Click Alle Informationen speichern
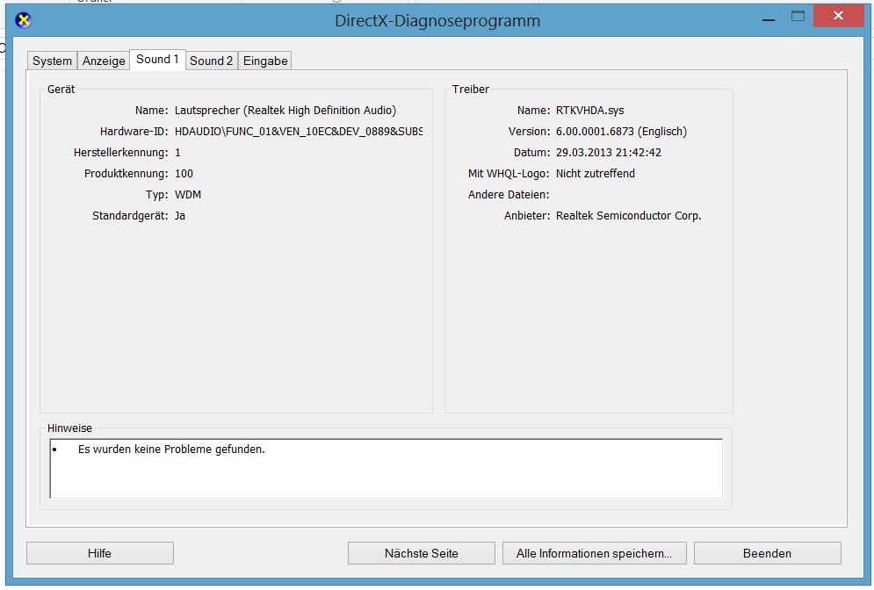 pos(594,553)
